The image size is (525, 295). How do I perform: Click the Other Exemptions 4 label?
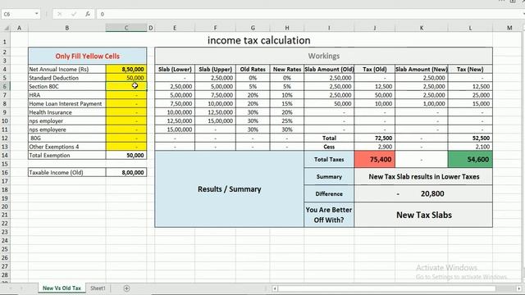67,147
